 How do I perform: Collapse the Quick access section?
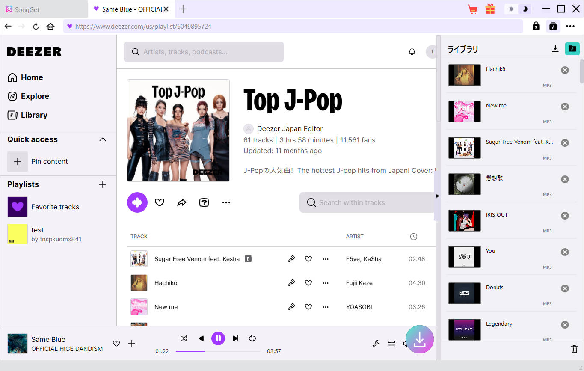pos(103,139)
